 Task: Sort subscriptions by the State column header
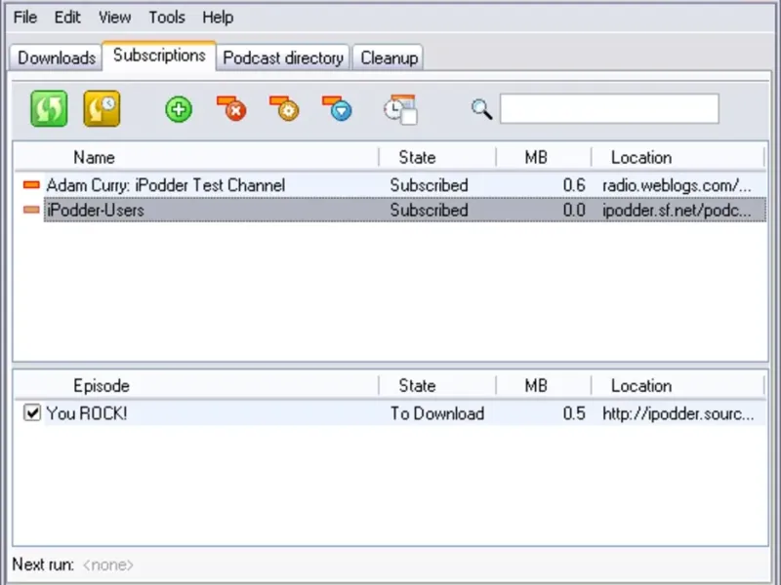click(x=437, y=157)
